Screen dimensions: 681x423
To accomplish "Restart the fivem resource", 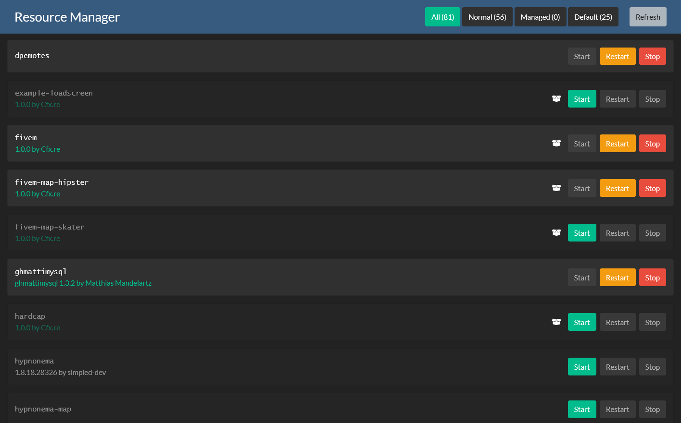I will [x=618, y=143].
